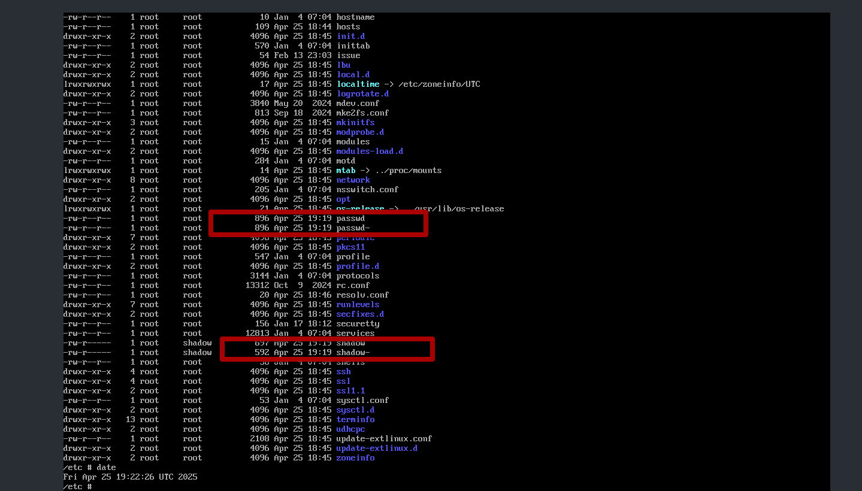Click the nsswitch.conf filename
862x491 pixels.
pyautogui.click(x=367, y=190)
